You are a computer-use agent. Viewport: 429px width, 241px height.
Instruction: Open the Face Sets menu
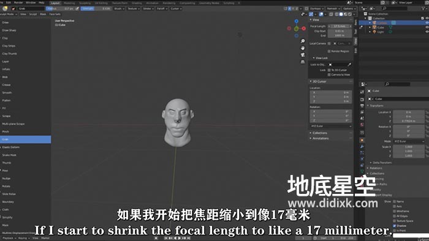pyautogui.click(x=55, y=14)
